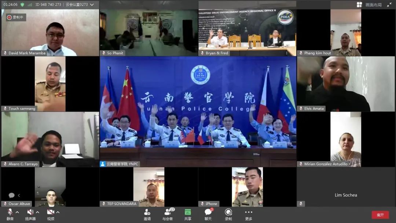Click the 录制 recording icon
Screen dimensions: 396x223
228,214
